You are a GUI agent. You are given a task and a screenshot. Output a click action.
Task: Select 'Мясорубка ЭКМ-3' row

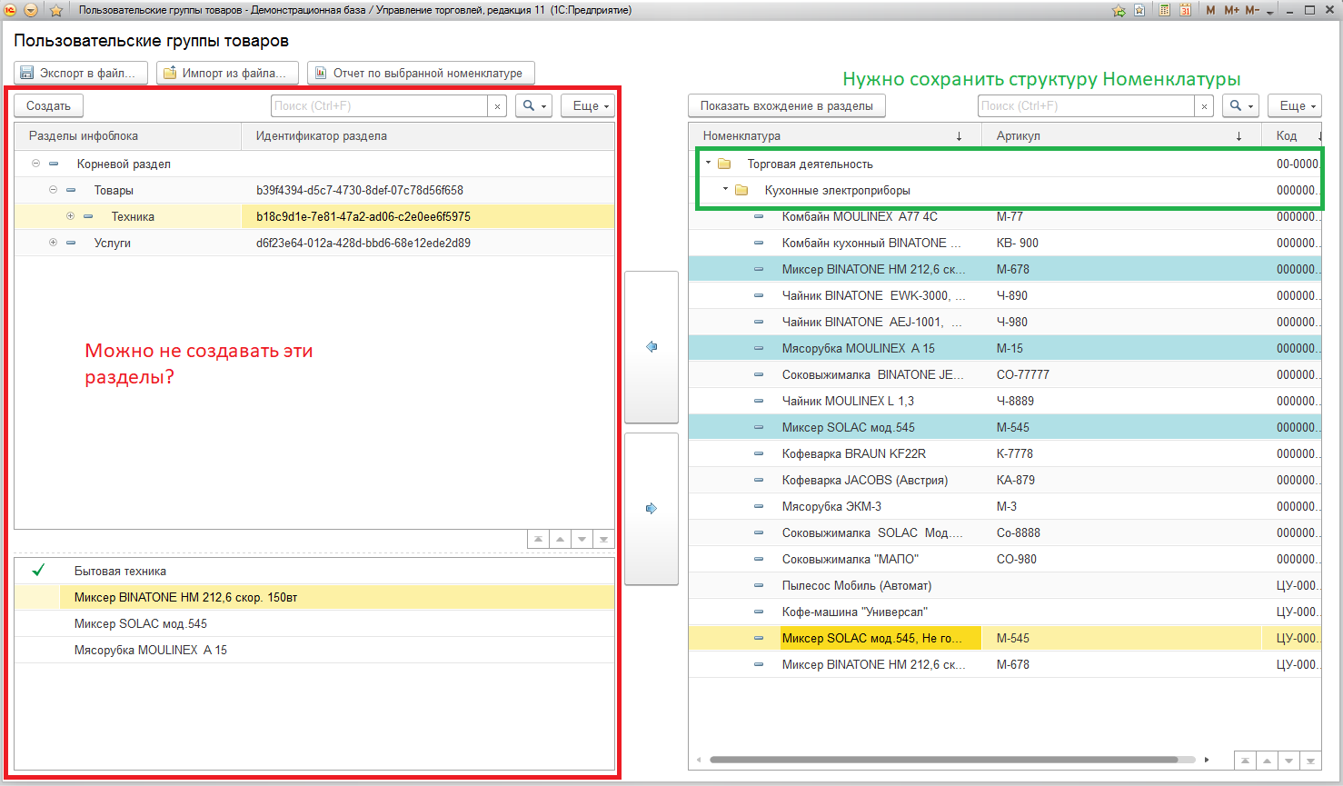coord(1005,506)
